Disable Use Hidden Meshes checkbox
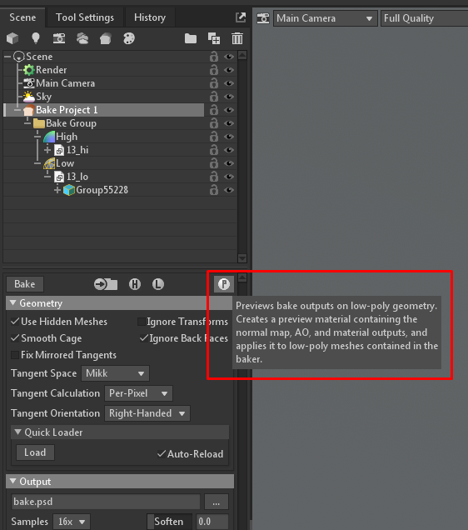The height and width of the screenshot is (530, 468). click(15, 322)
